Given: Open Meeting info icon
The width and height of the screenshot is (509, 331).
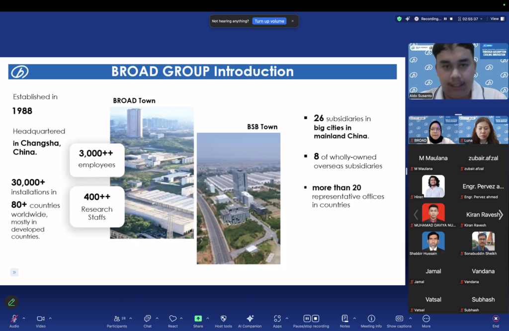Looking at the screenshot, I should [x=371, y=319].
